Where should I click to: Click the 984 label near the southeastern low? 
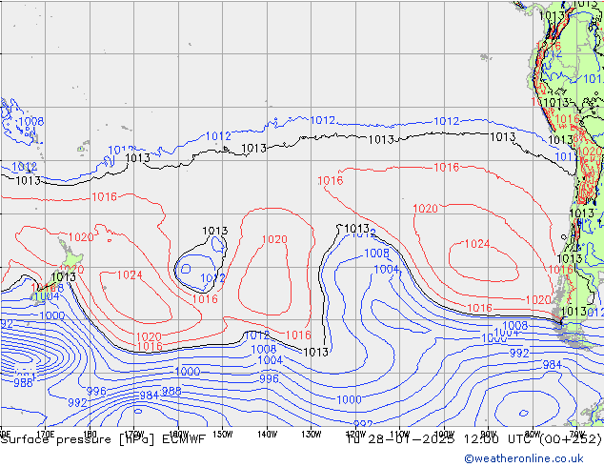click(552, 364)
